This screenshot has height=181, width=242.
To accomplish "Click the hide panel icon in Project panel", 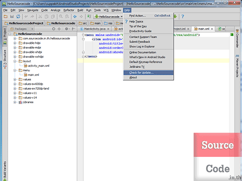I will pyautogui.click(x=74, y=29).
